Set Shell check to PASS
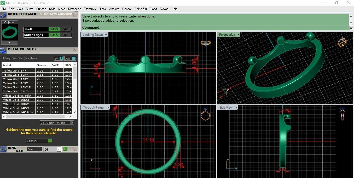Image resolution: width=354 pixels, height=178 pixels. pos(54,29)
